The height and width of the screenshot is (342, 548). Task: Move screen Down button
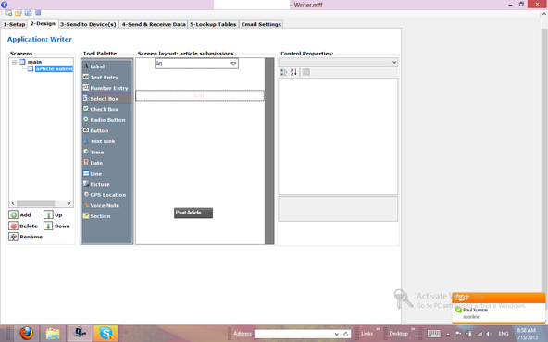coord(57,226)
